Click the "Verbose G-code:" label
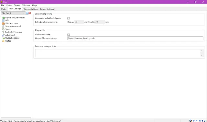The image size is (207, 122). pos(43,35)
